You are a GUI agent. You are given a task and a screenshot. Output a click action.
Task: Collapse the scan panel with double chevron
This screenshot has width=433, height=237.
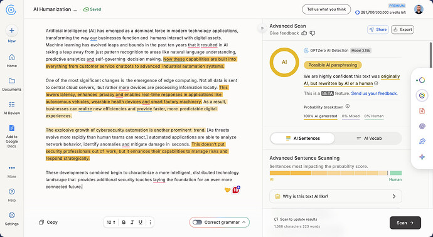[x=262, y=28]
